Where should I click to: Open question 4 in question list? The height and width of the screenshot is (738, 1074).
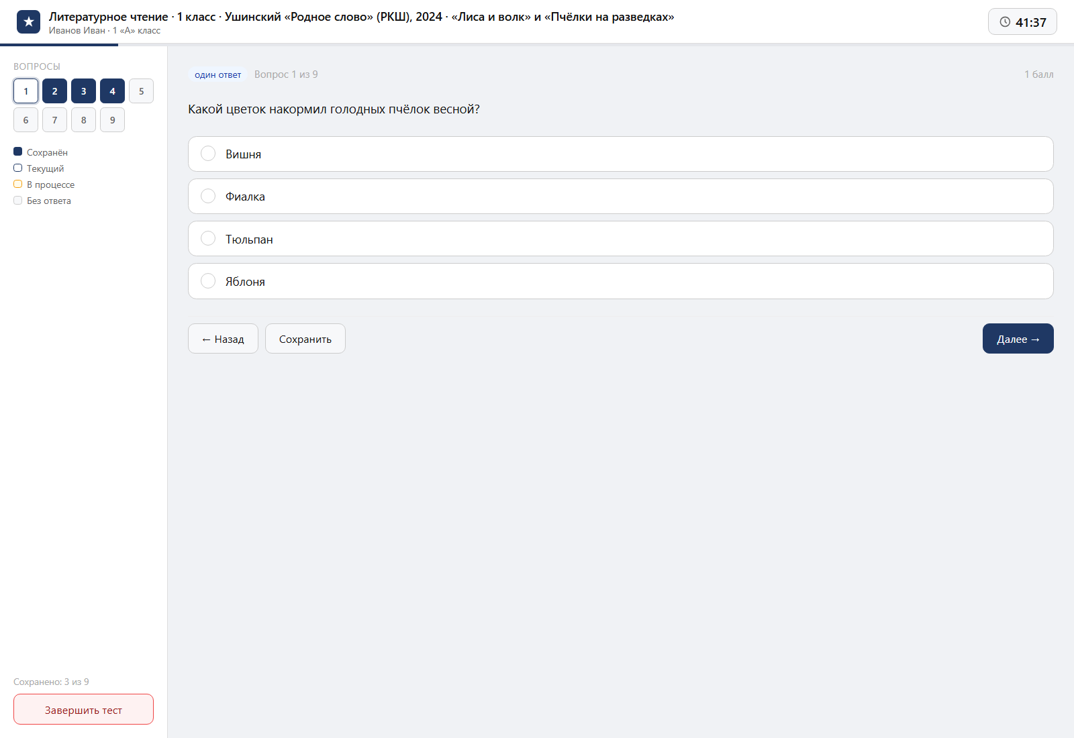pos(112,91)
